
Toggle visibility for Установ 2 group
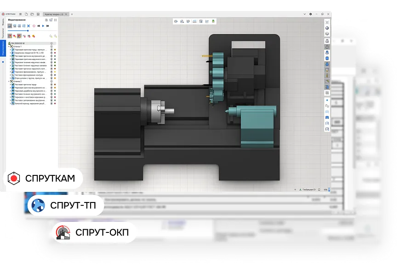click(x=51, y=81)
